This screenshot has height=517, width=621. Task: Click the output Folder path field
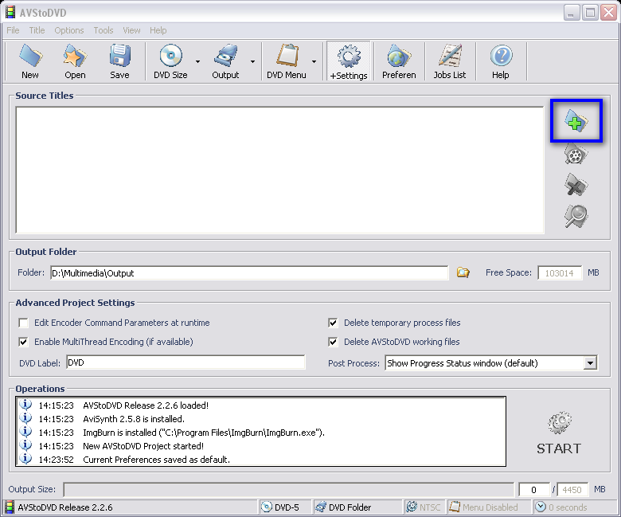[249, 273]
